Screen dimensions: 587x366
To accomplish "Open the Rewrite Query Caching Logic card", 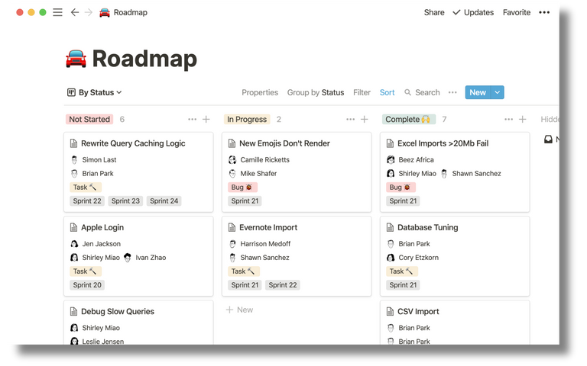I will (x=133, y=143).
